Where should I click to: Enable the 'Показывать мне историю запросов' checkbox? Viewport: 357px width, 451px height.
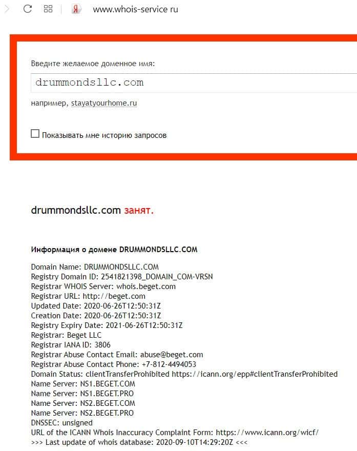pos(35,133)
